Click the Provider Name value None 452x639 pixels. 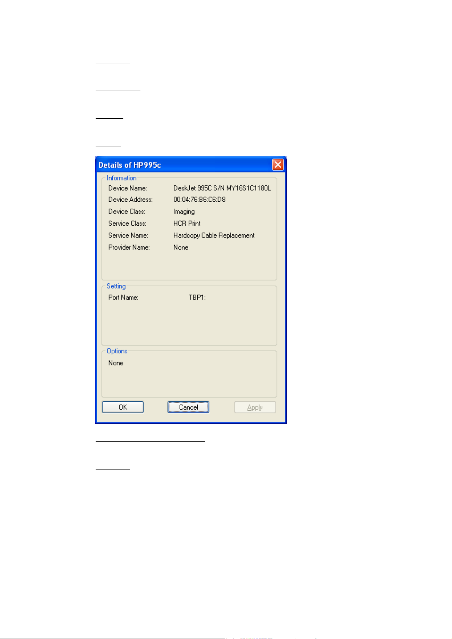click(181, 247)
